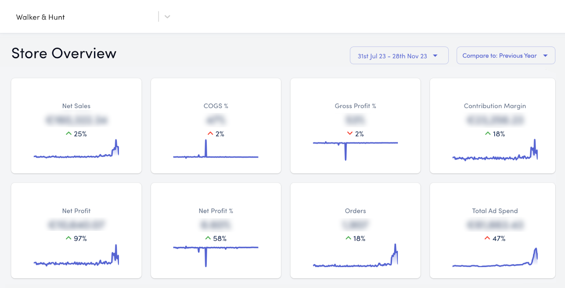The width and height of the screenshot is (565, 288).
Task: Click the green arrow on Contribution Margin
Action: 487,134
